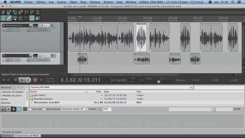Toggle the padlock locking icon

tap(37, 18)
